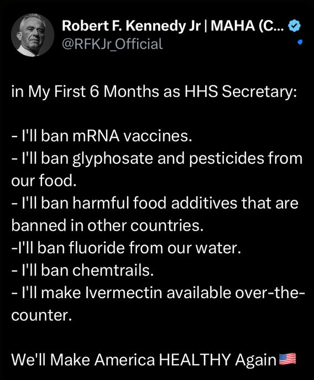Click the small blue dot below the badge
The image size is (314, 380).
click(300, 43)
